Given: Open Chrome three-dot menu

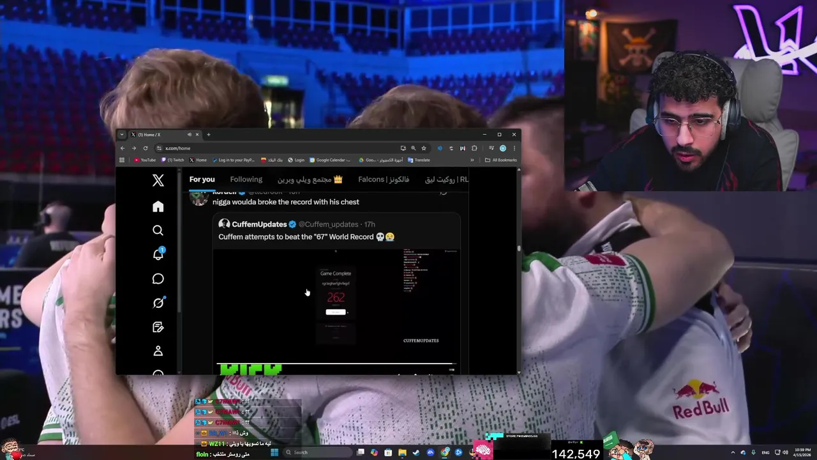Looking at the screenshot, I should (514, 148).
